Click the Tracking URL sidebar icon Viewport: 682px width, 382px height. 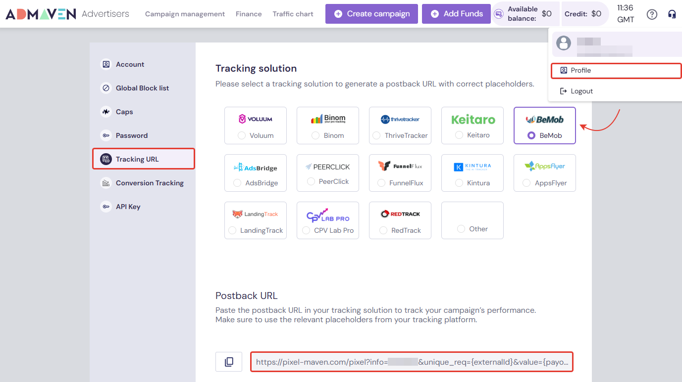pos(106,159)
